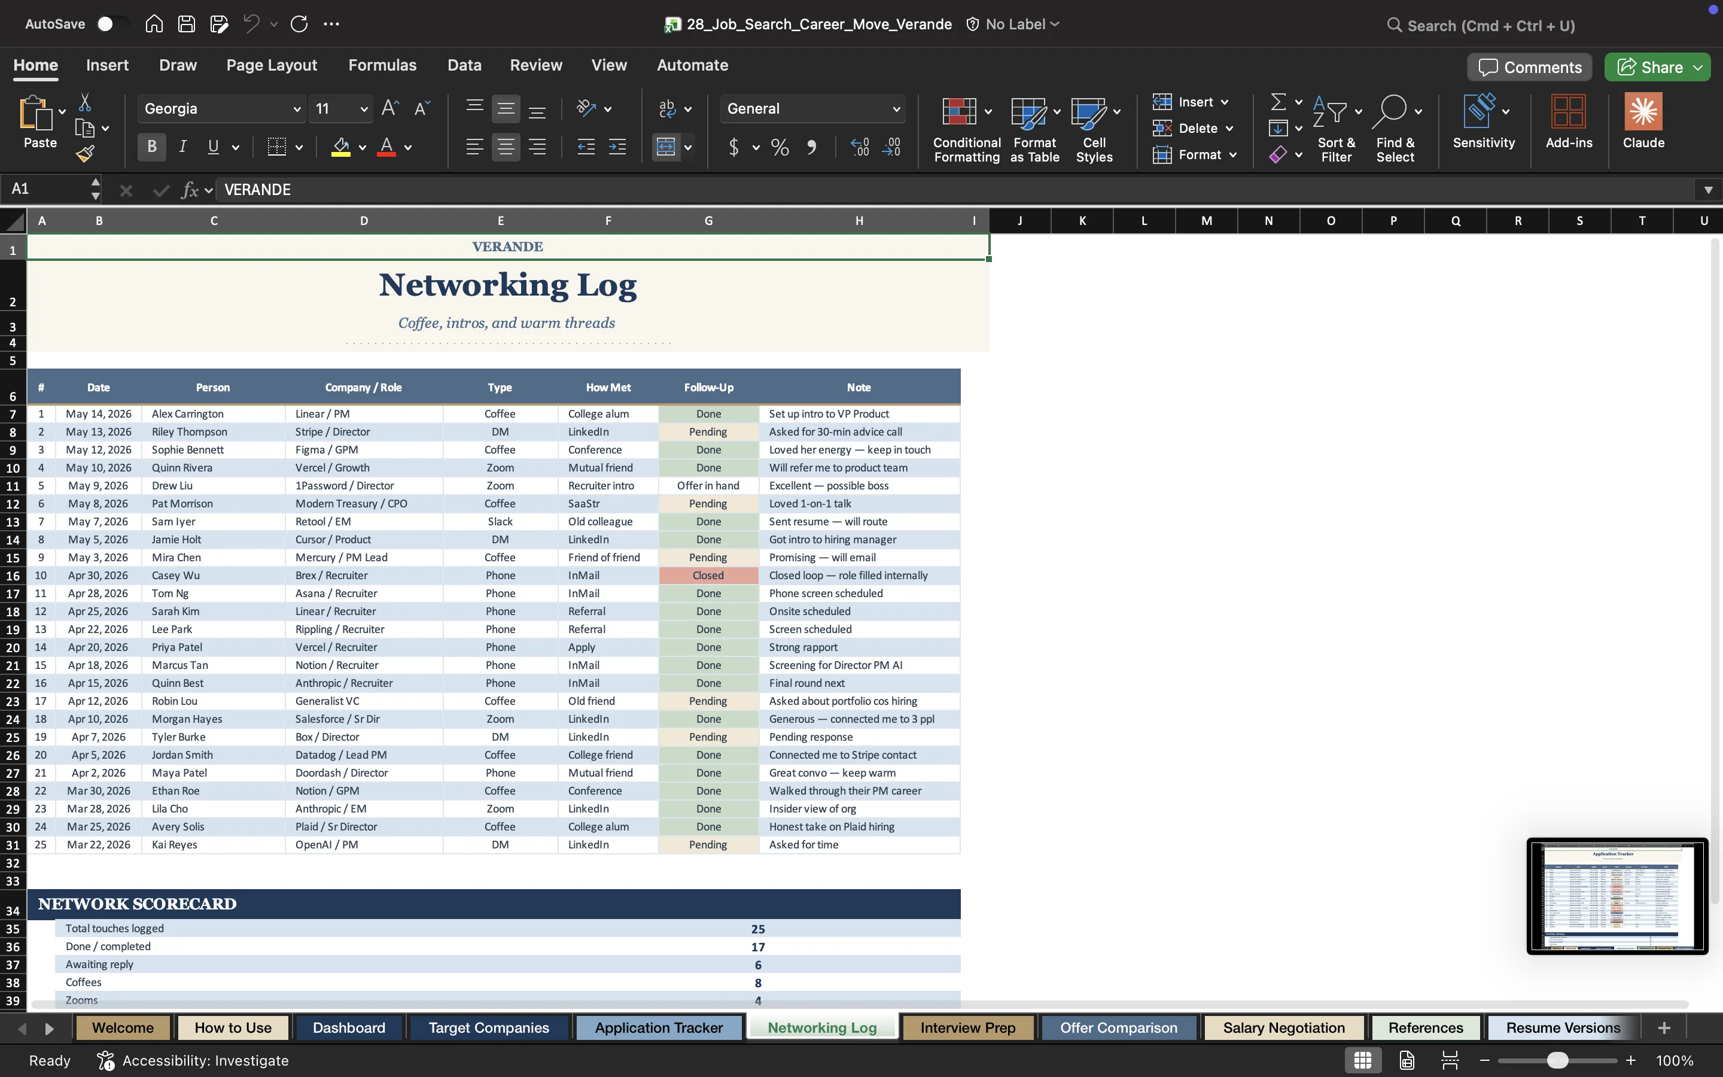Click the Comma Style icon
This screenshot has height=1077, width=1723.
(812, 147)
